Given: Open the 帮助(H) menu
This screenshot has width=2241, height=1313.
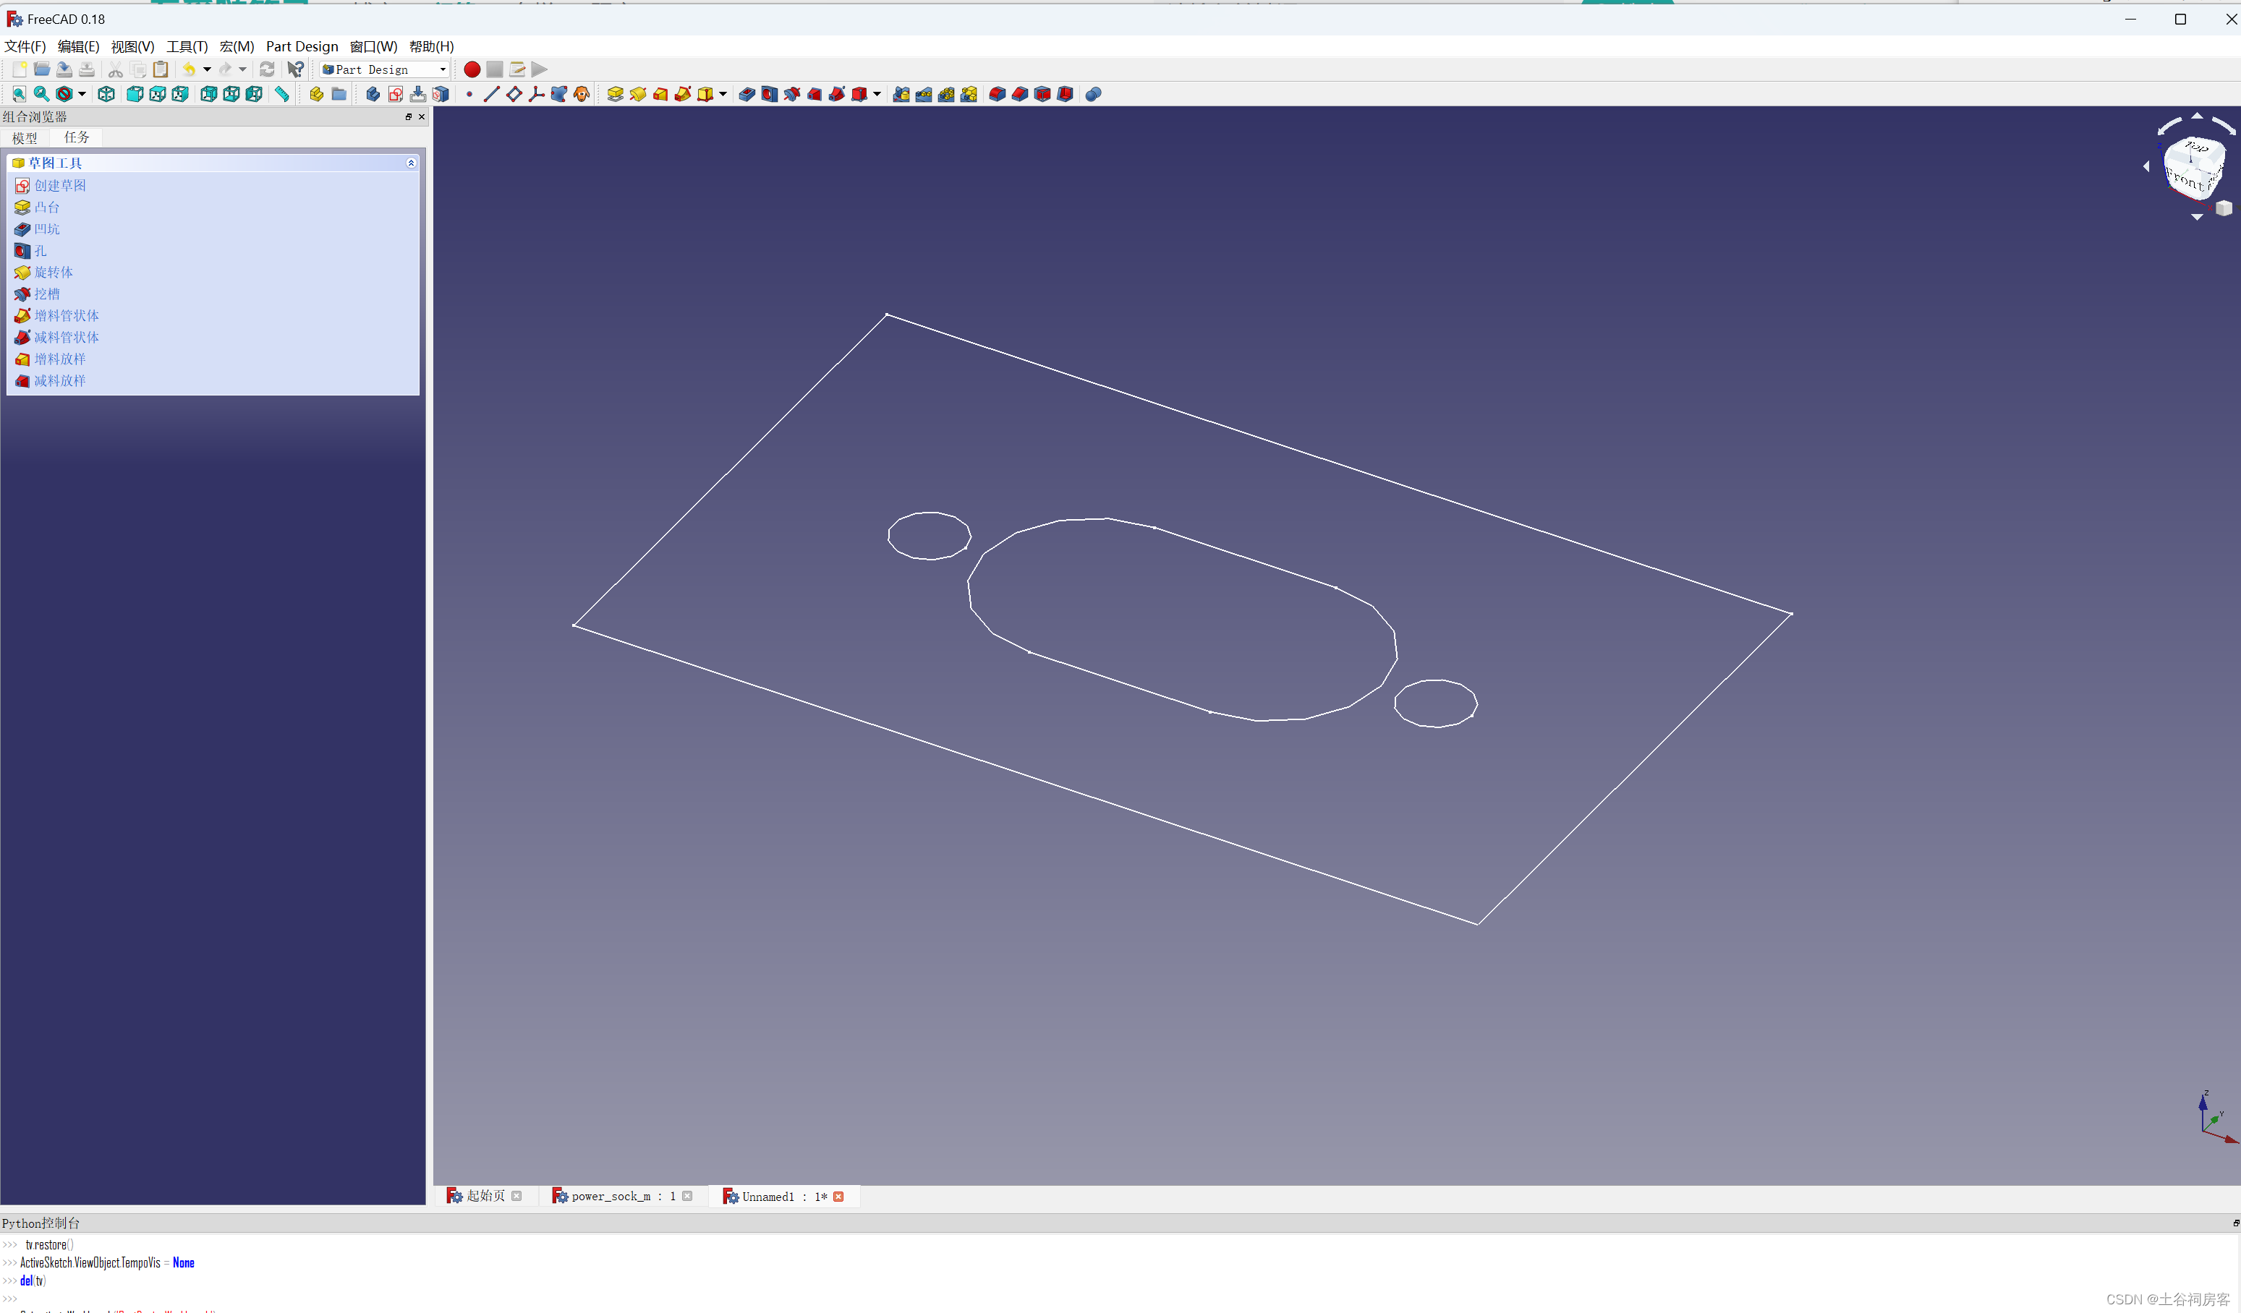Looking at the screenshot, I should click(x=431, y=46).
